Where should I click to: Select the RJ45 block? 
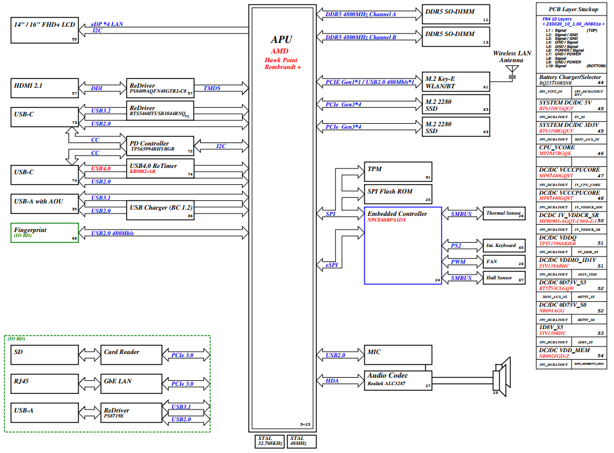click(45, 384)
